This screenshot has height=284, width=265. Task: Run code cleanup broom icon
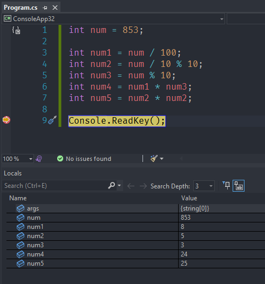154,159
